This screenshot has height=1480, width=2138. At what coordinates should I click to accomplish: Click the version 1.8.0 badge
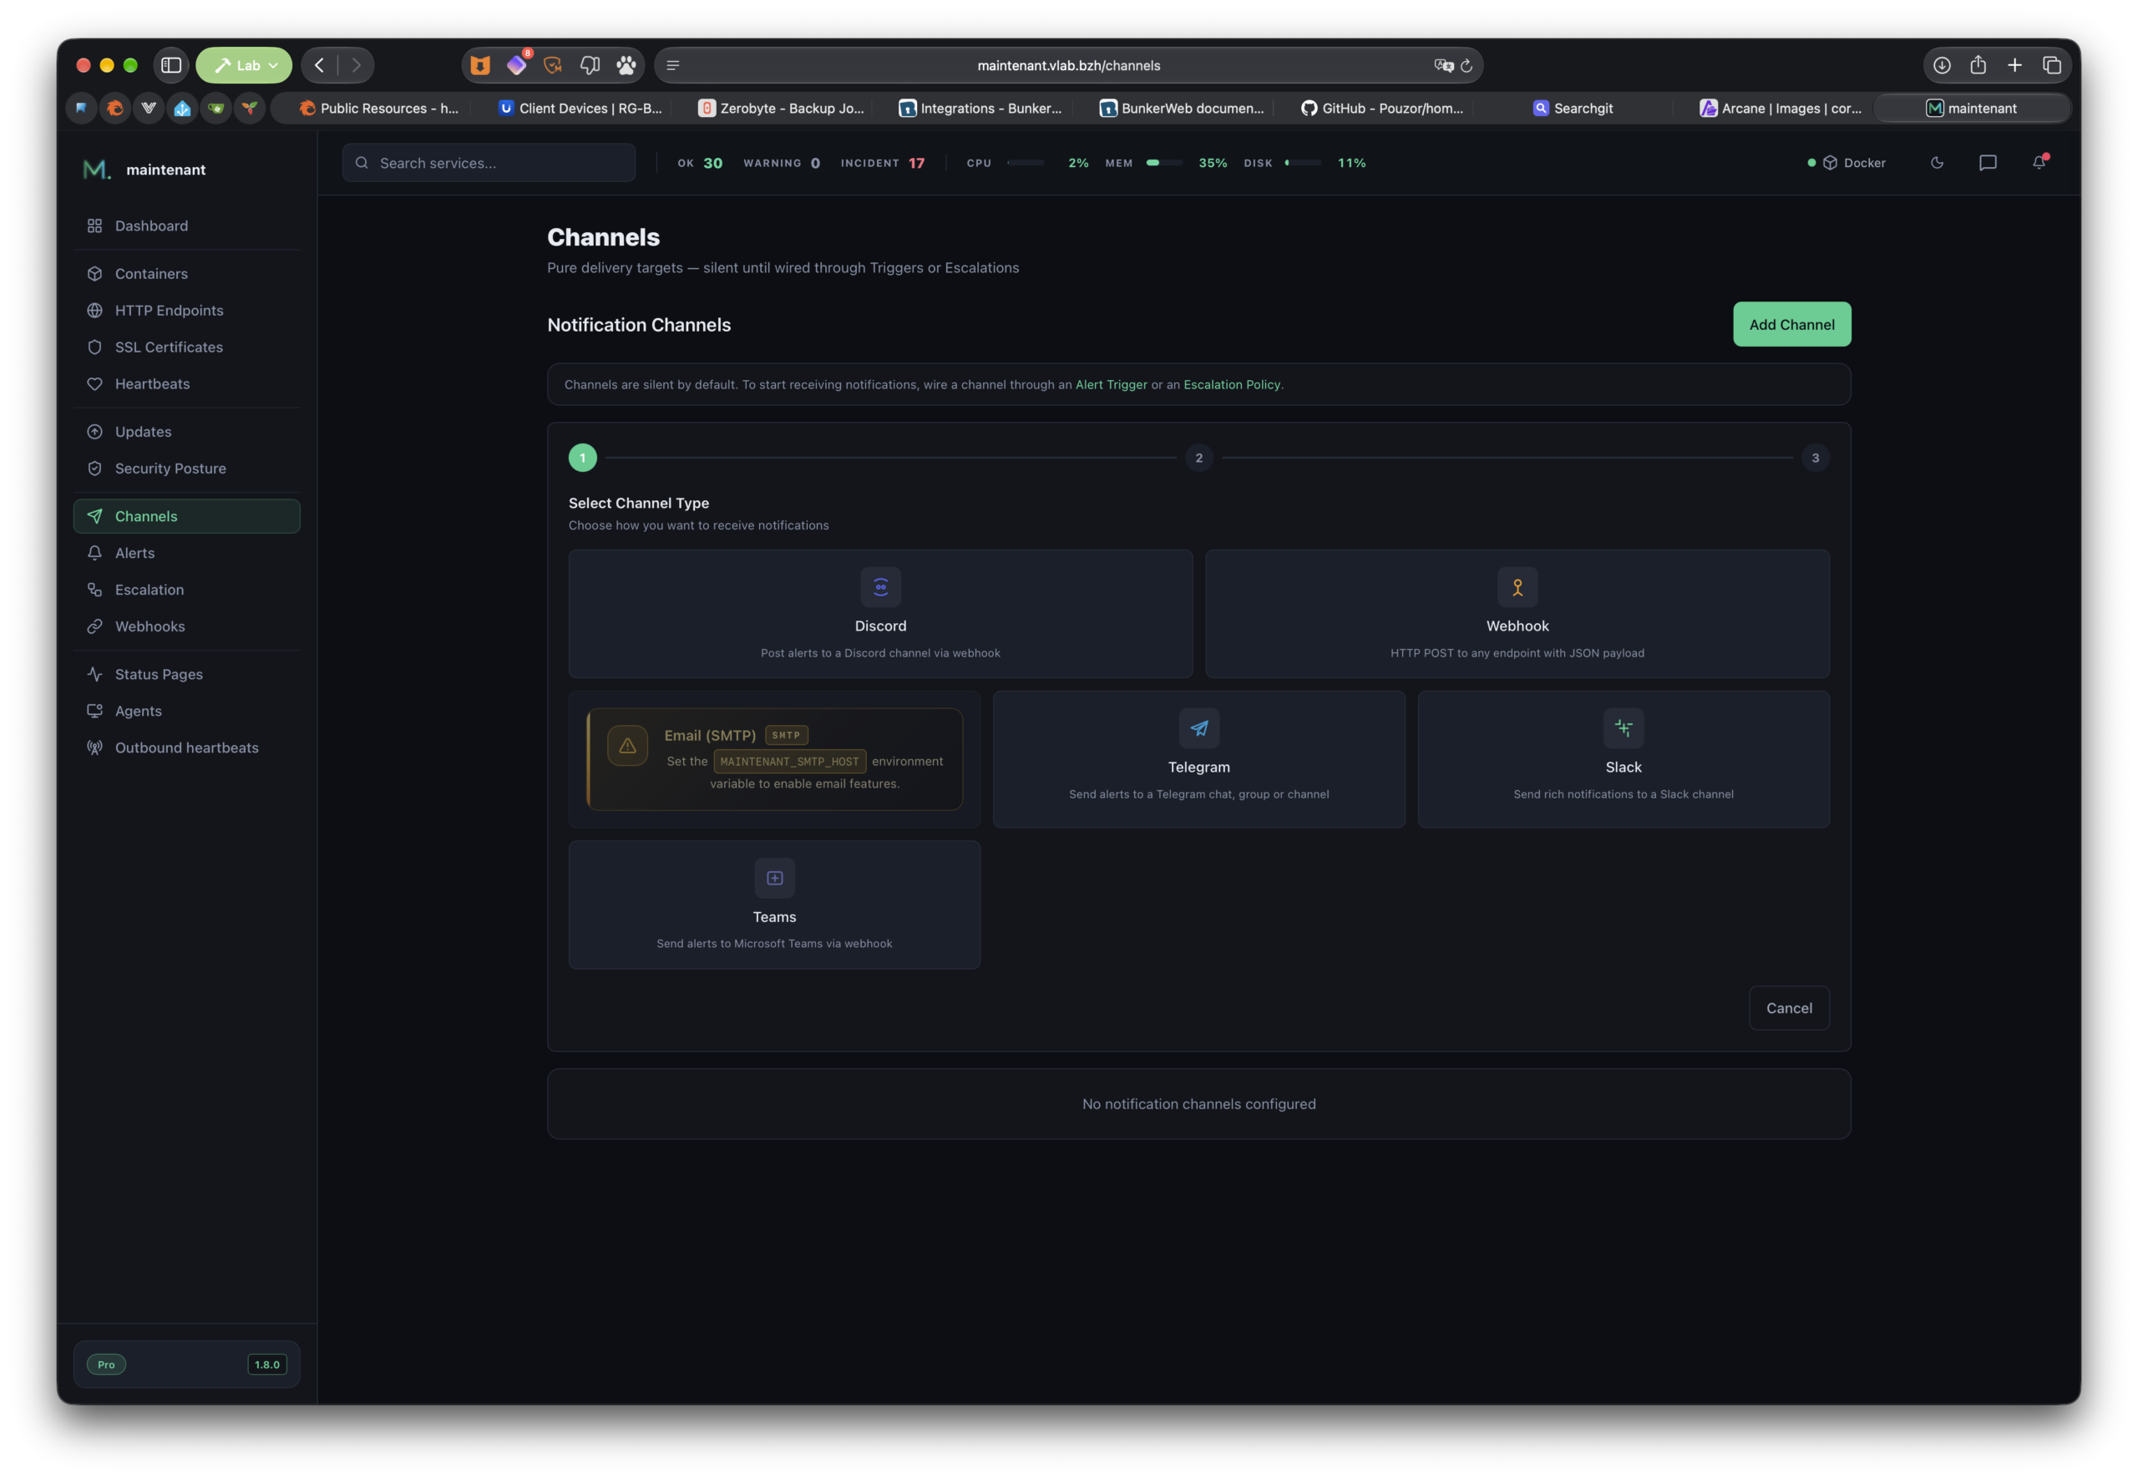pyautogui.click(x=267, y=1364)
